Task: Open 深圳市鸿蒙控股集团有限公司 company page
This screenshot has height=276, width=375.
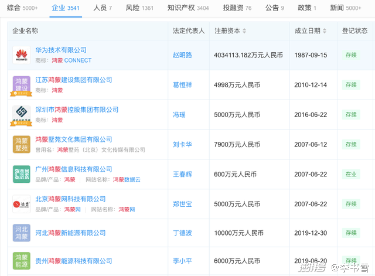Action: [77, 110]
